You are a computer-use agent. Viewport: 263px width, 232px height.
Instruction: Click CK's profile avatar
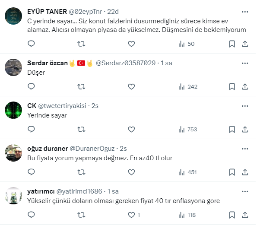13,110
